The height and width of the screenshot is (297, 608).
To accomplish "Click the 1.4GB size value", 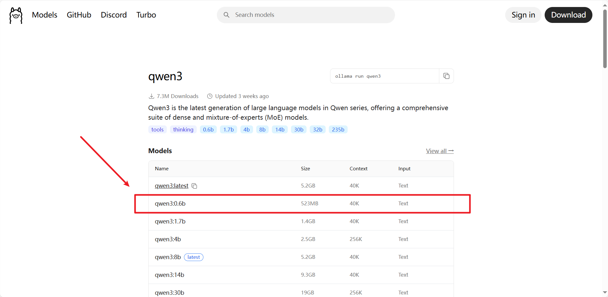I will point(308,221).
